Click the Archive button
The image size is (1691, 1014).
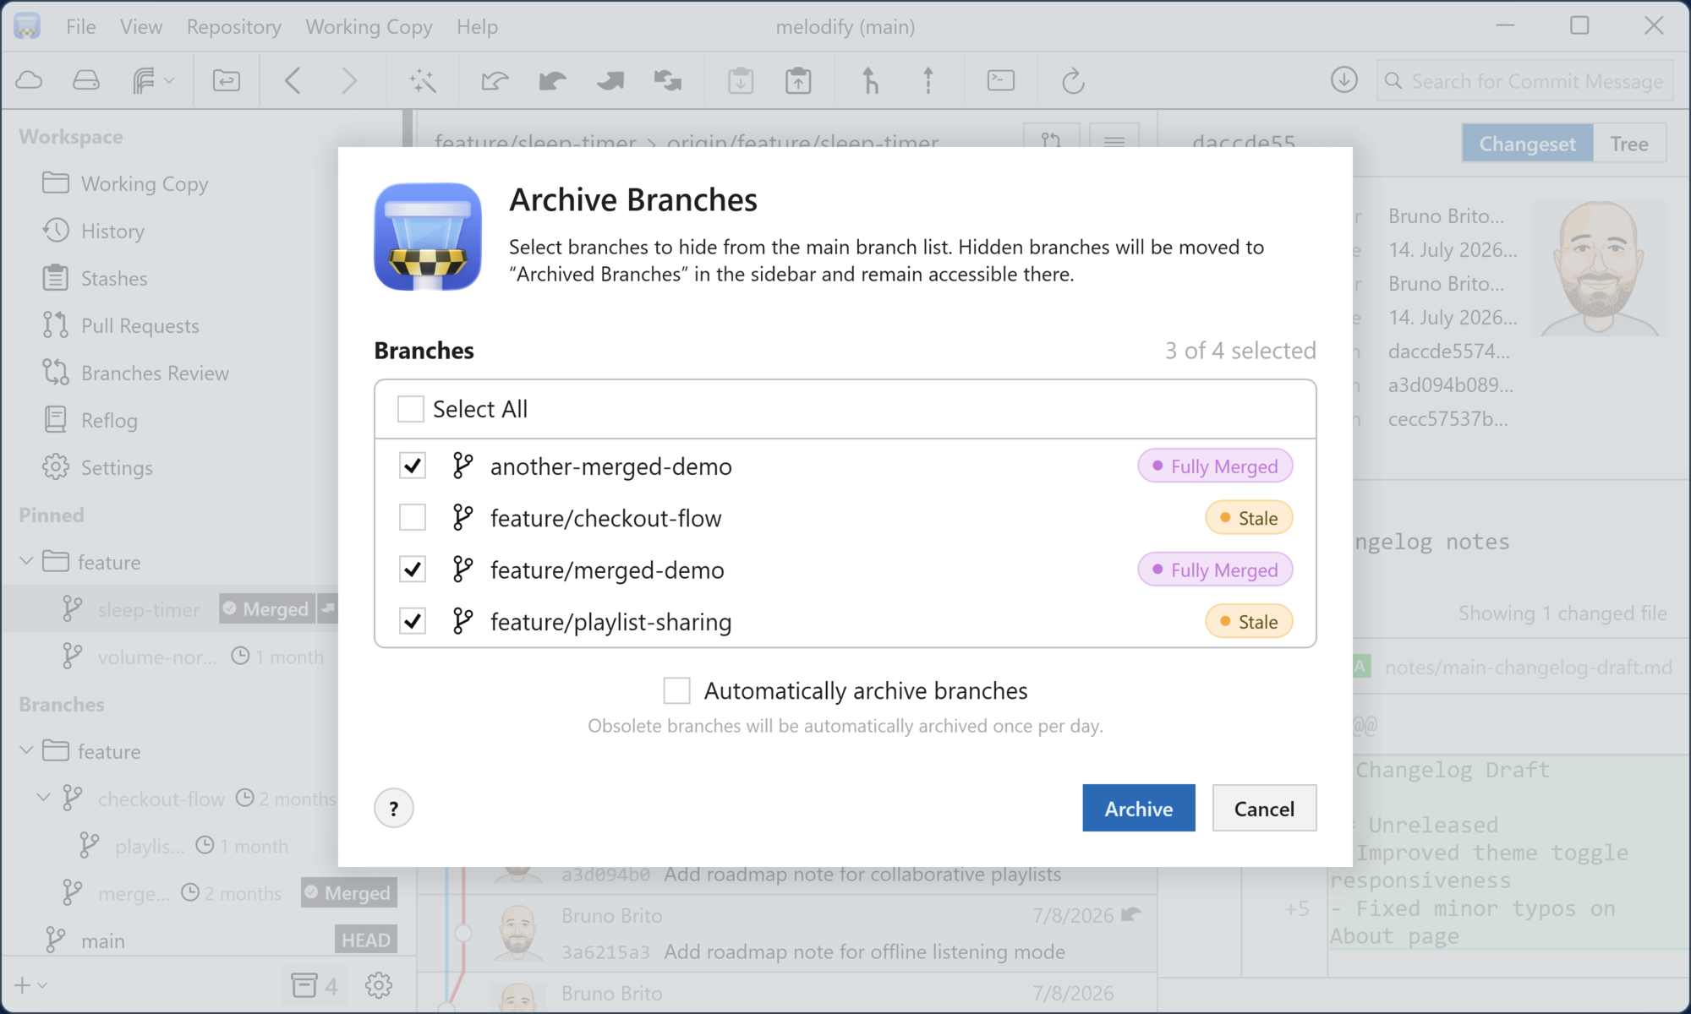pyautogui.click(x=1139, y=808)
